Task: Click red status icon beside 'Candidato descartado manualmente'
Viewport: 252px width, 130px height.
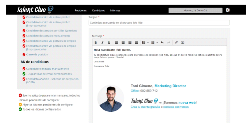Action: [x=24, y=36]
